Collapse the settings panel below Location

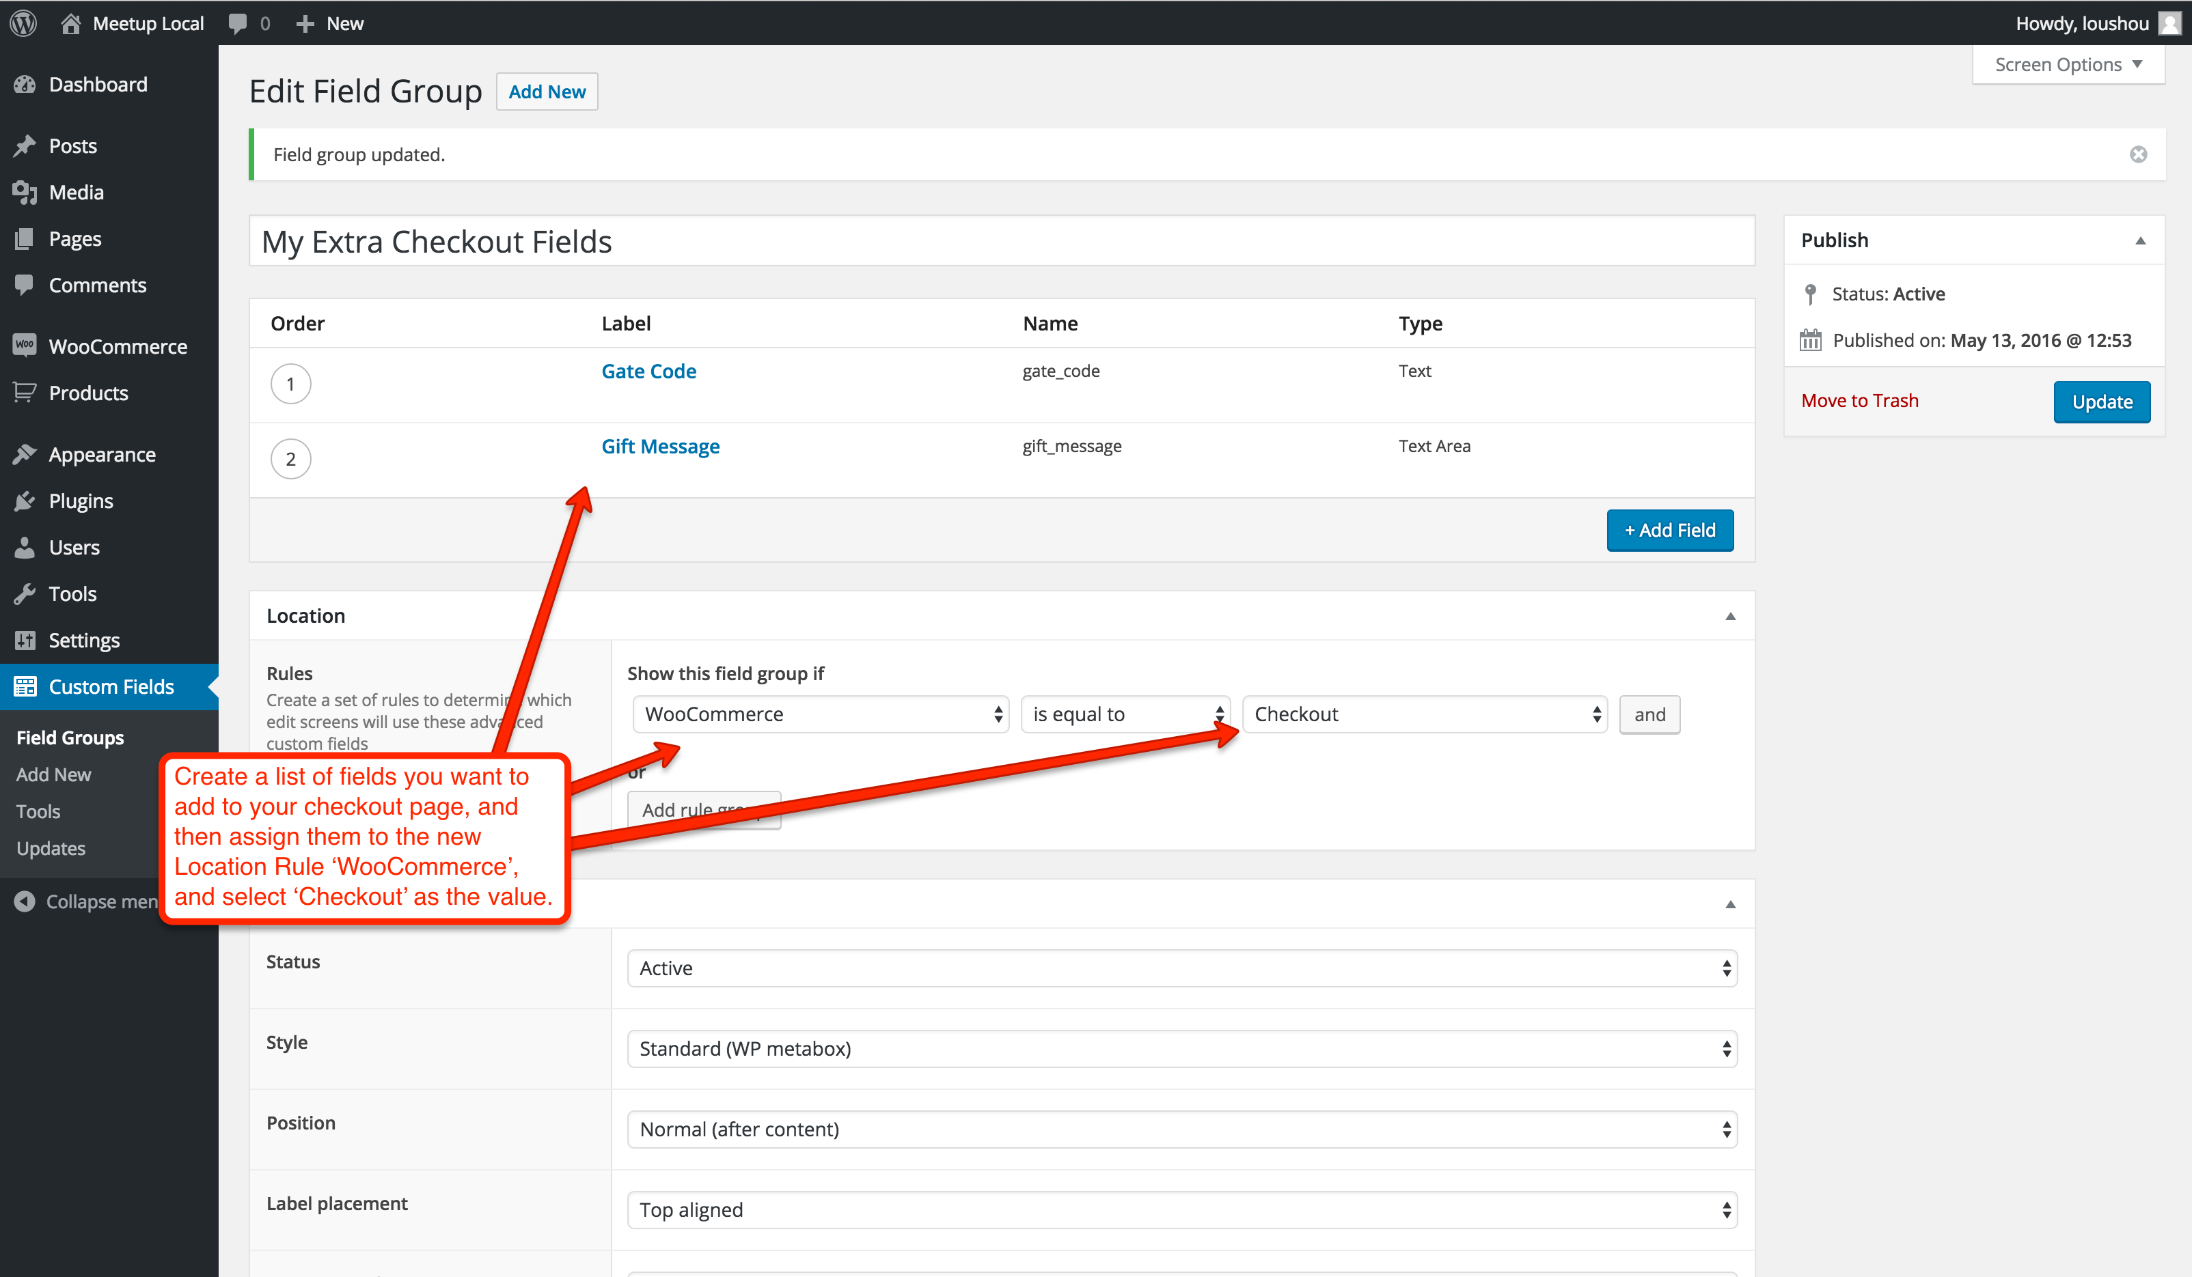tap(1730, 905)
